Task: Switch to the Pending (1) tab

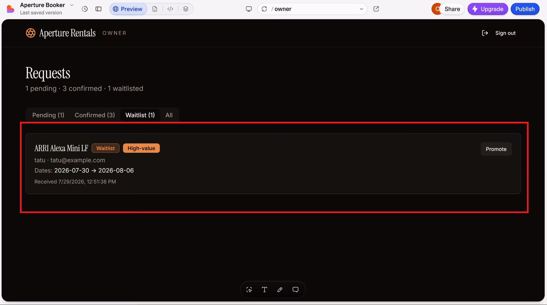Action: pyautogui.click(x=48, y=115)
